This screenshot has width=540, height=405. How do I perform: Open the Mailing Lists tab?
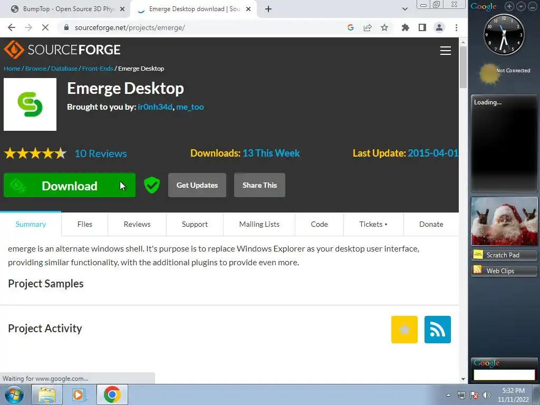(259, 224)
